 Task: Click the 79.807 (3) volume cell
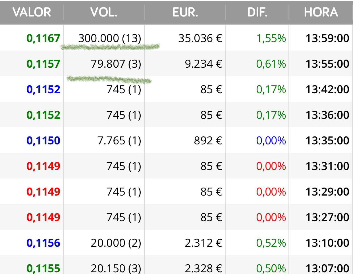point(116,64)
